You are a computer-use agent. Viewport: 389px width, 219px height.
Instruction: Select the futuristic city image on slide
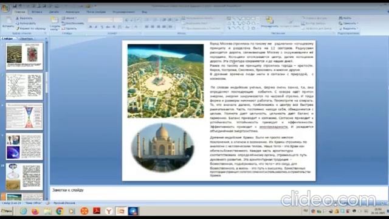[165, 81]
